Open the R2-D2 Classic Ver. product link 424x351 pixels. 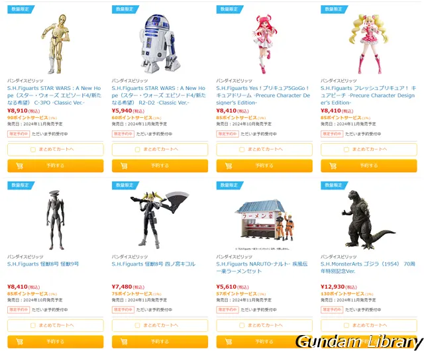pos(159,95)
